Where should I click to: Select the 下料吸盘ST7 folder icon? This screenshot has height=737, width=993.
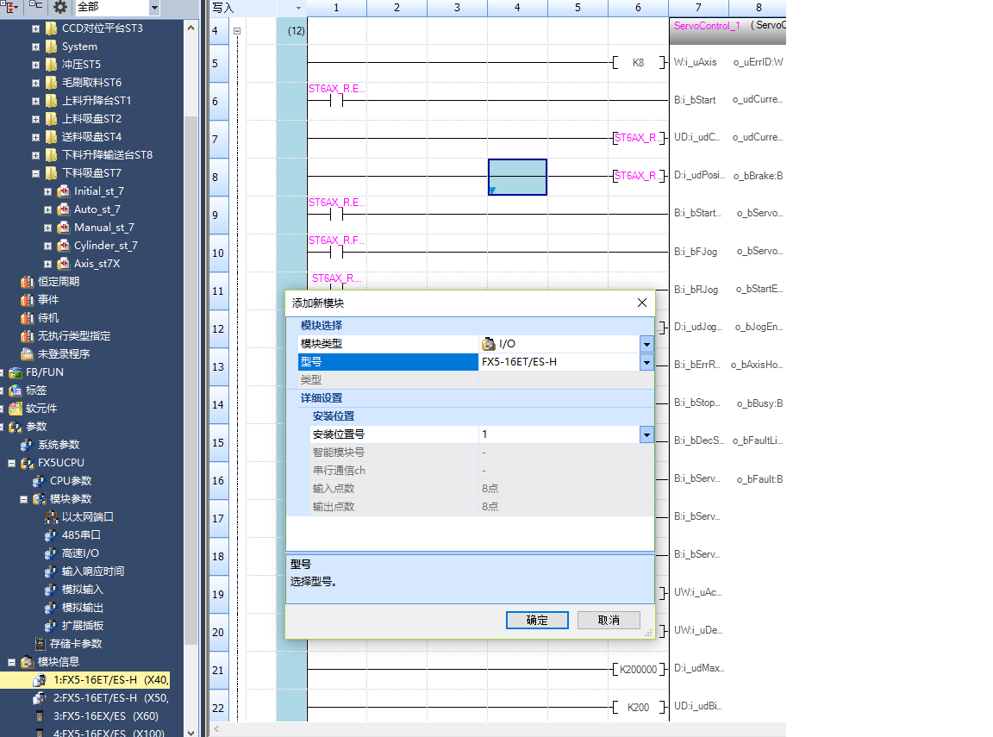51,173
